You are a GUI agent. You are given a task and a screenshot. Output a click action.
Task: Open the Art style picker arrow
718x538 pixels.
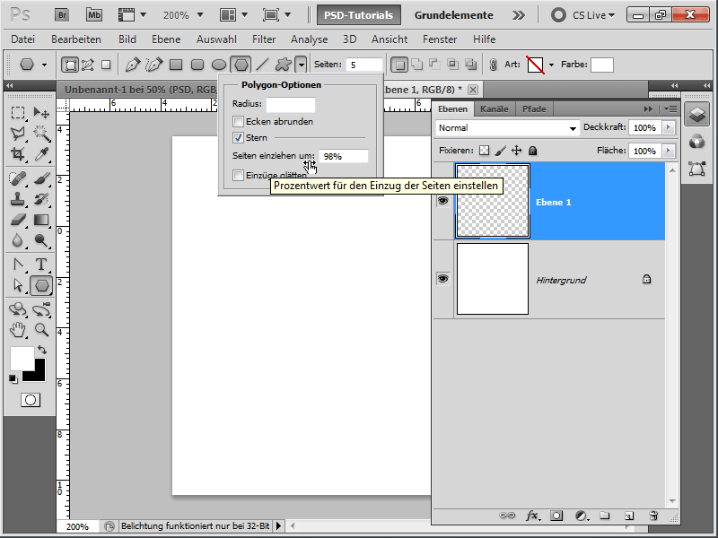pos(551,65)
